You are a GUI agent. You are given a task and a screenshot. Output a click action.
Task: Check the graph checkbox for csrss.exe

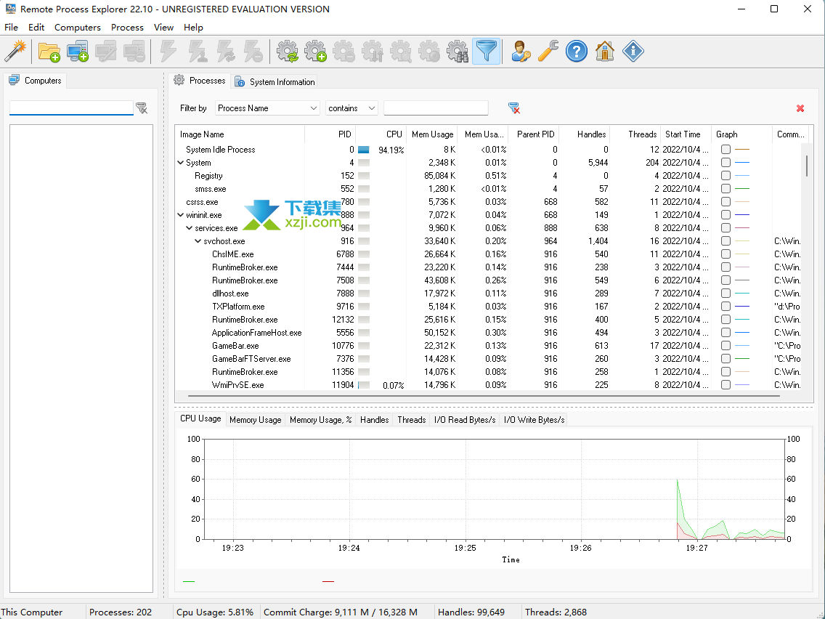click(726, 201)
